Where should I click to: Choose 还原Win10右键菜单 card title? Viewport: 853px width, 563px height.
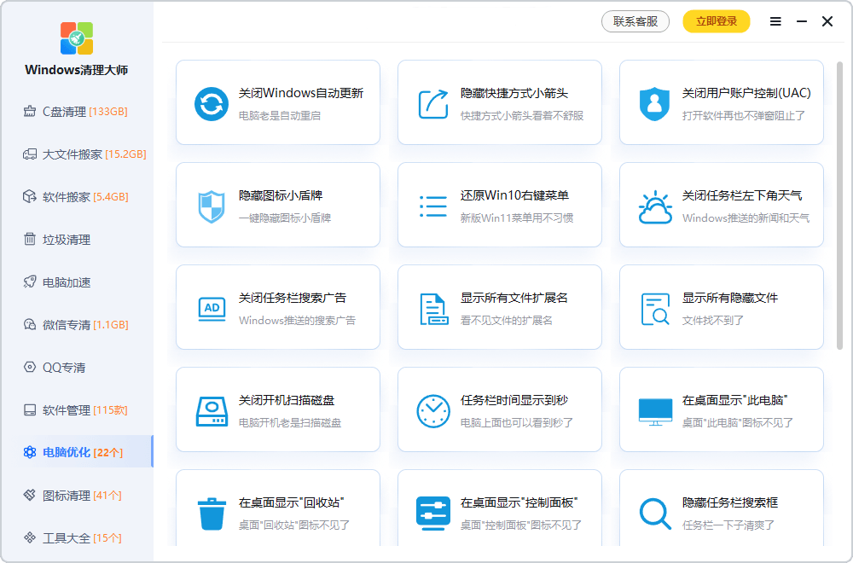point(514,195)
